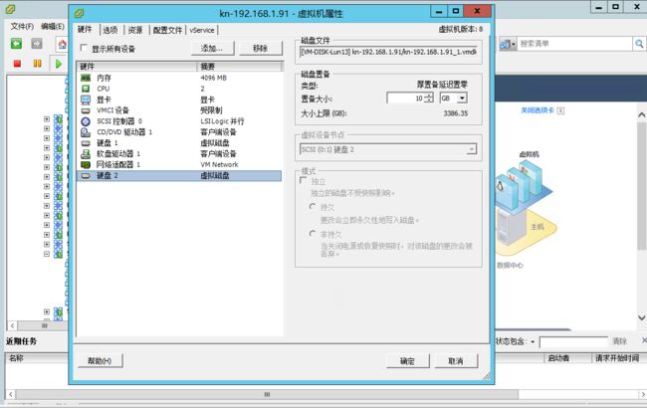Click the 帮助(H) button
647x408 pixels.
point(100,360)
